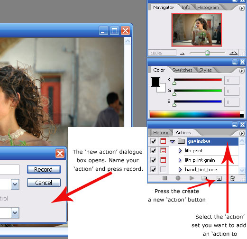Screen dimensions: 247x239
Task: Minimize the Actions panel window
Action: point(235,125)
